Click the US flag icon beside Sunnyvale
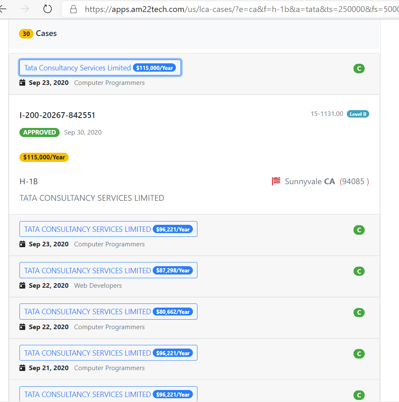The height and width of the screenshot is (402, 399). pos(276,181)
